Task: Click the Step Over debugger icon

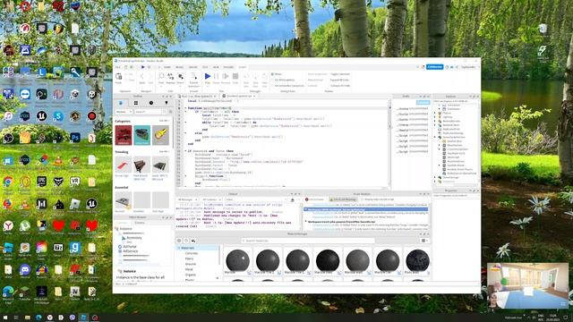Action: 255,77
